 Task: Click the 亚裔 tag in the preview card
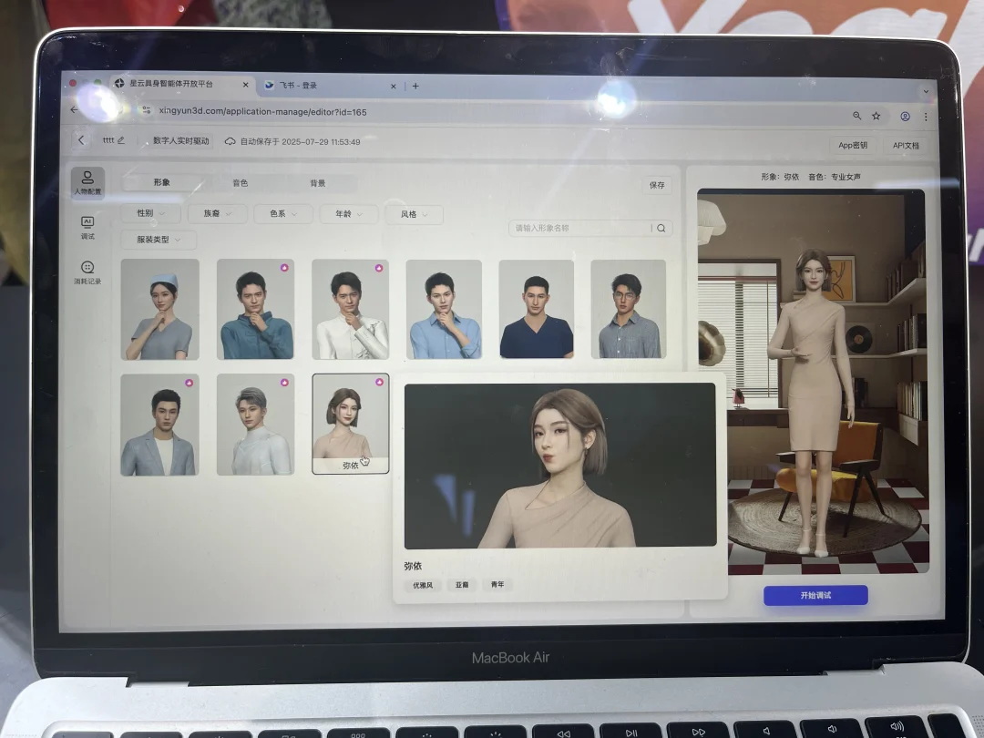(x=462, y=584)
